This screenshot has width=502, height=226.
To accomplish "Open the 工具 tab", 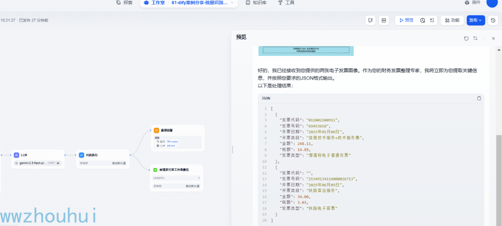I will (286, 3).
